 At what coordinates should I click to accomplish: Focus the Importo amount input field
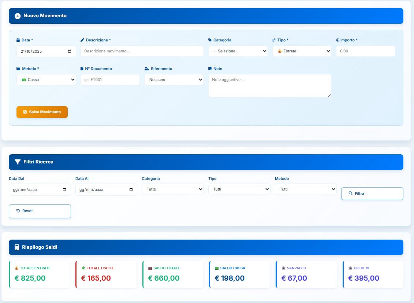365,51
